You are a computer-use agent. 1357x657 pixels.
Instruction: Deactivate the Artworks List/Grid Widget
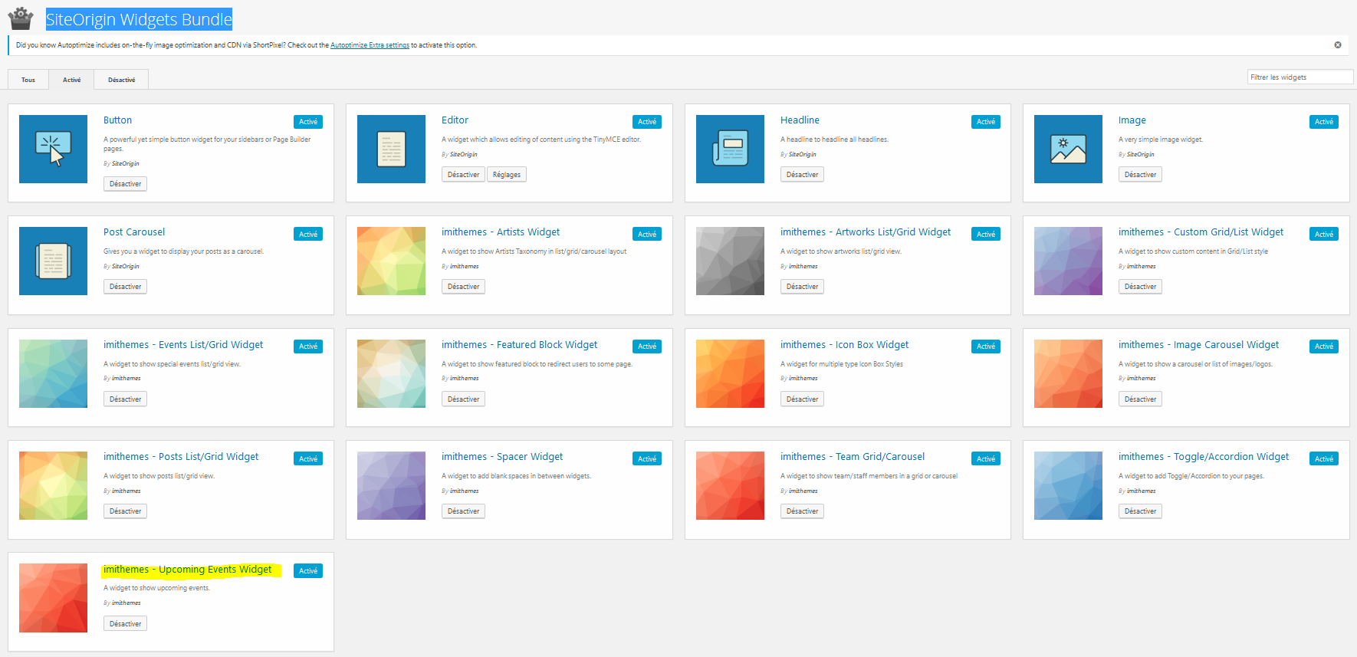coord(802,287)
